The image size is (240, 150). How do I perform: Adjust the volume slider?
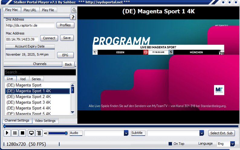click(x=58, y=133)
